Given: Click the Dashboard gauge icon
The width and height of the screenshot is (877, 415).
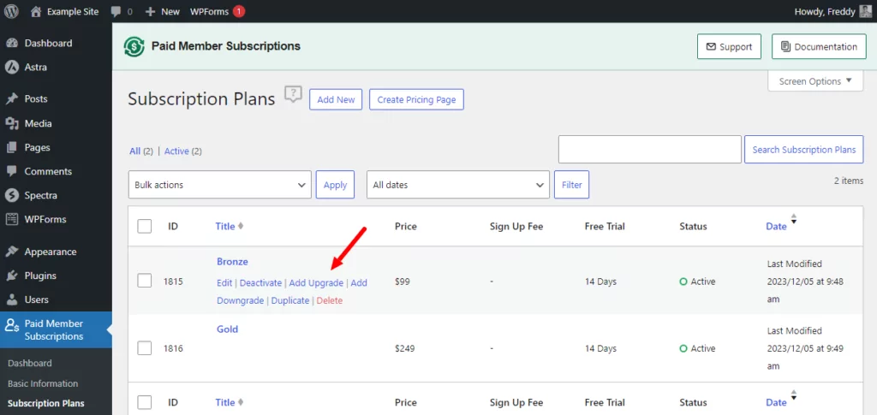Looking at the screenshot, I should coord(12,43).
